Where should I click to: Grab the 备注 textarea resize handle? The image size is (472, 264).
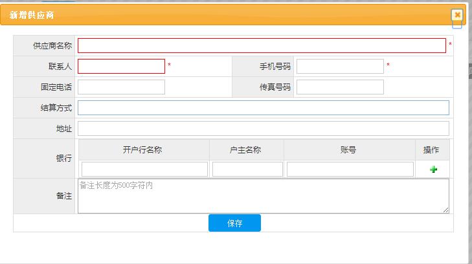(x=446, y=210)
